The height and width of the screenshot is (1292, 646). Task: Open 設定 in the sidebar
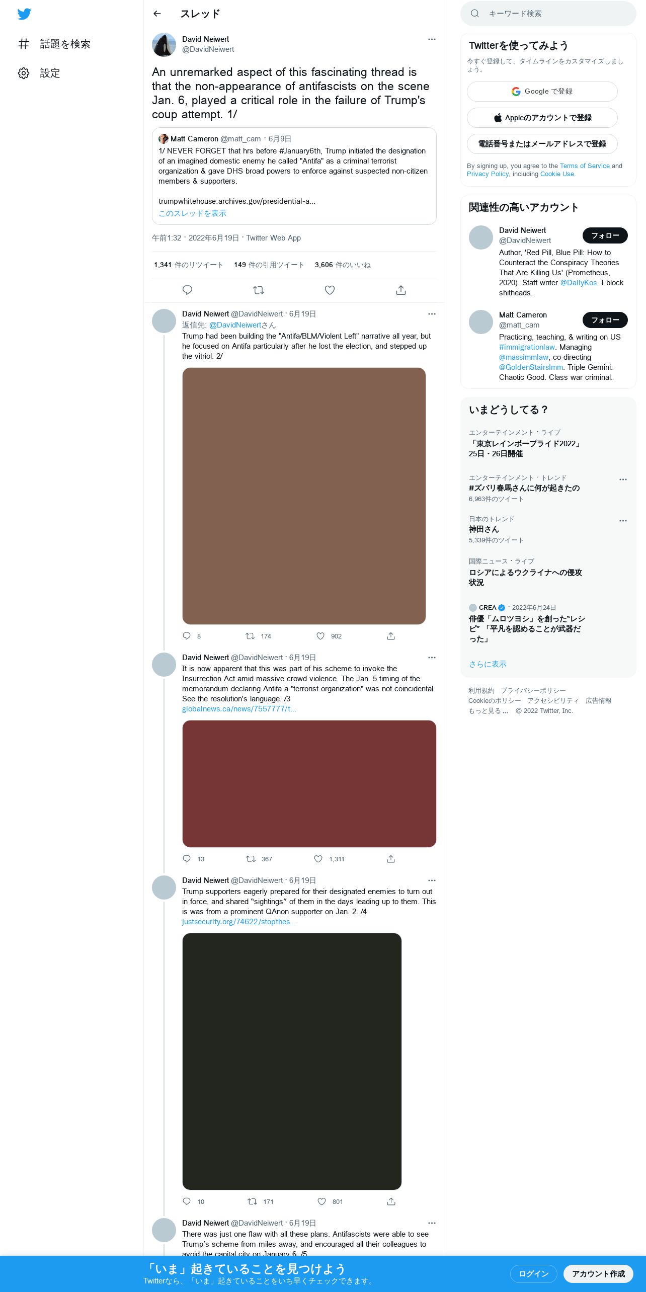tap(39, 73)
